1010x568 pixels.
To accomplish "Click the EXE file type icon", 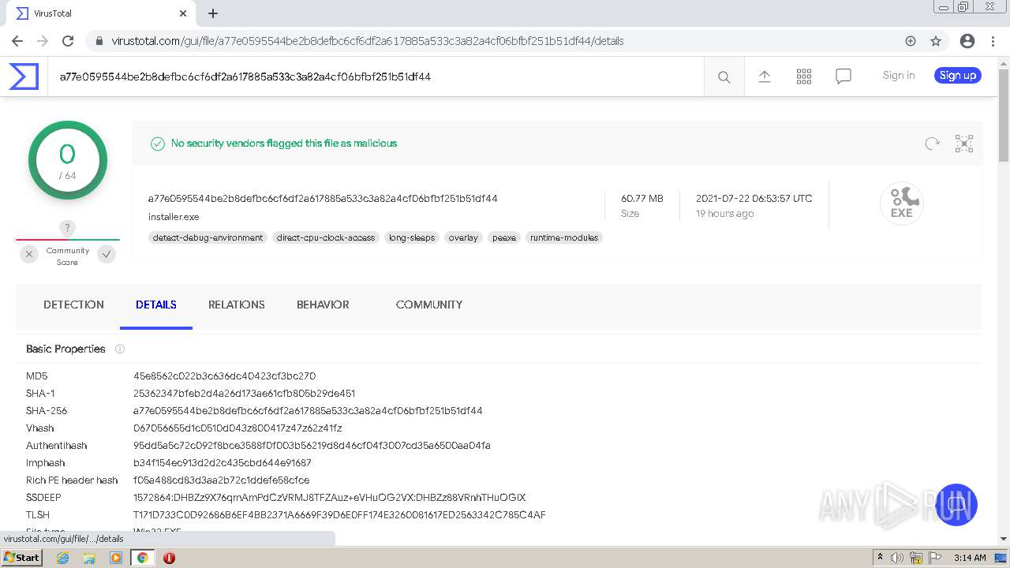I will (x=902, y=204).
